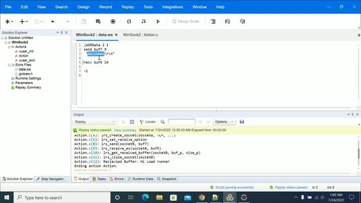Collapse the Solution Untitled tree node
361x203 pixels.
point(2,38)
